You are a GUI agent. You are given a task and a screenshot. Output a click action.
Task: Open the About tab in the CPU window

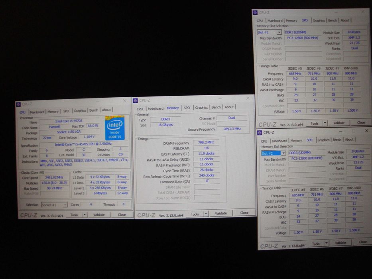pos(106,110)
